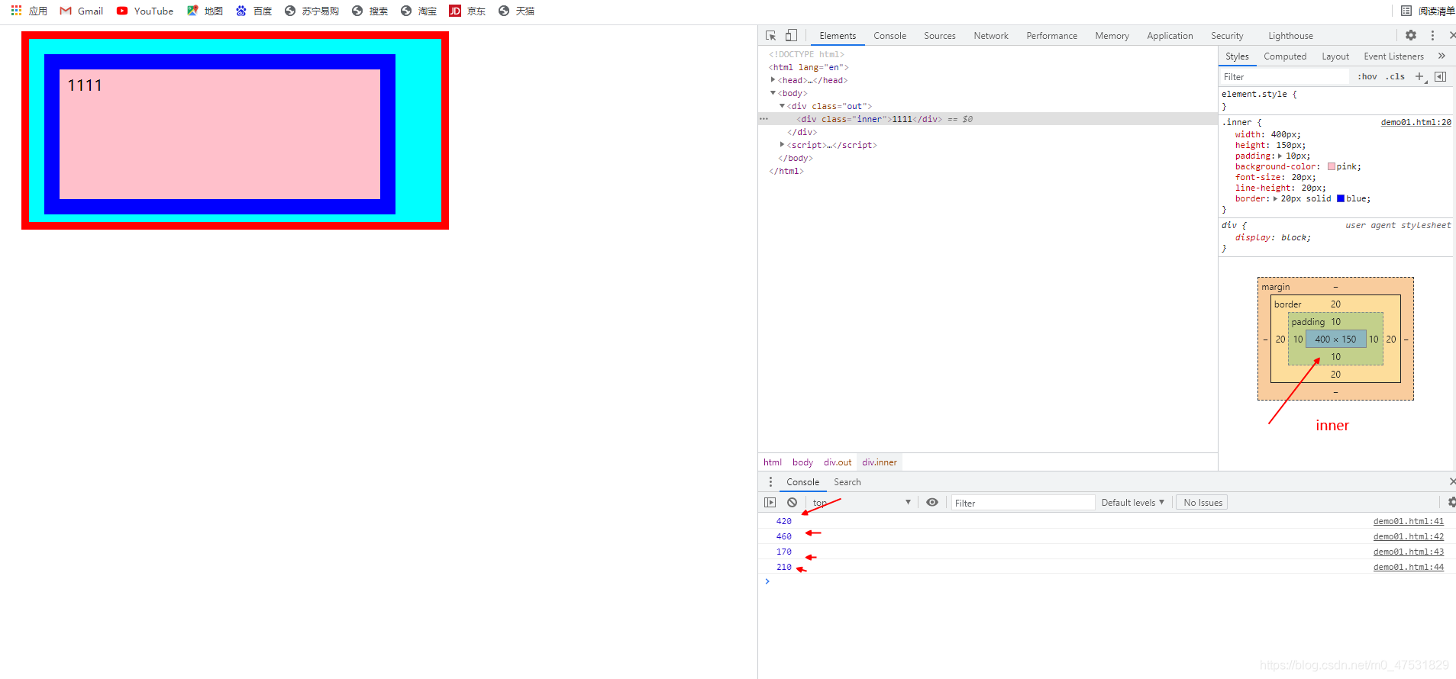Viewport: 1456px width, 679px height.
Task: Switch to the Console panel tab
Action: (889, 36)
